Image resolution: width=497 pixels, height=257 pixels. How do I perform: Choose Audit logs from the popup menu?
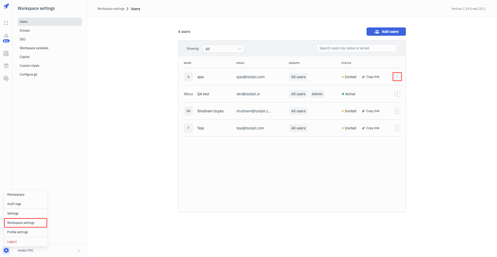[x=14, y=204]
